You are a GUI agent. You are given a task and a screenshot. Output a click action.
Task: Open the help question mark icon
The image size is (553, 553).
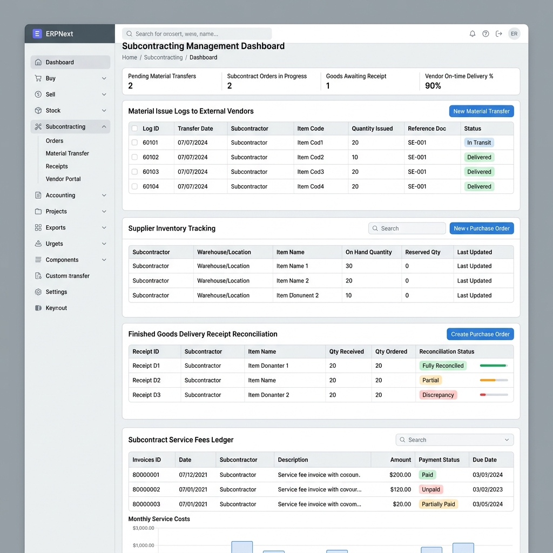[485, 33]
